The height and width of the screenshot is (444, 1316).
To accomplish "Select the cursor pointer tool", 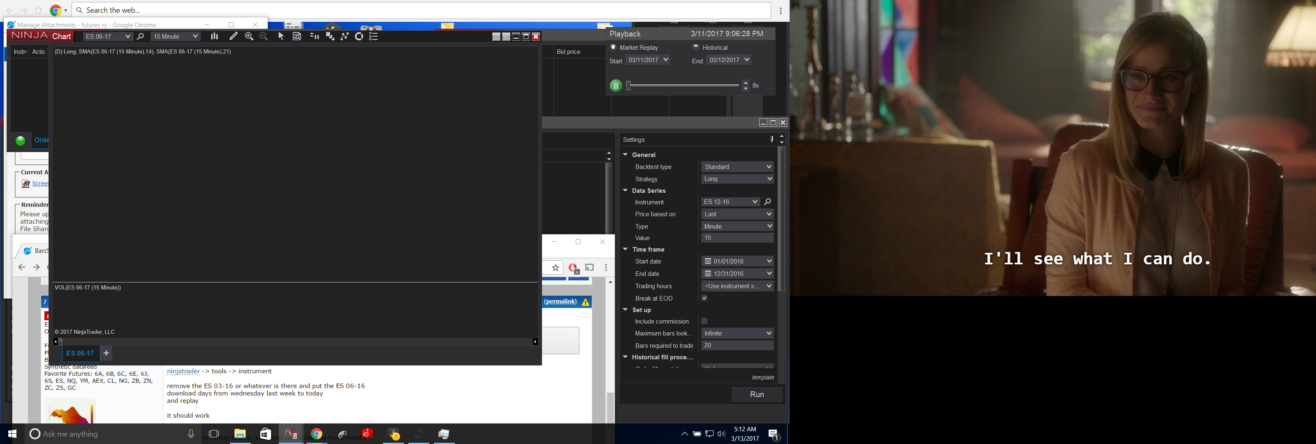I will coord(281,36).
